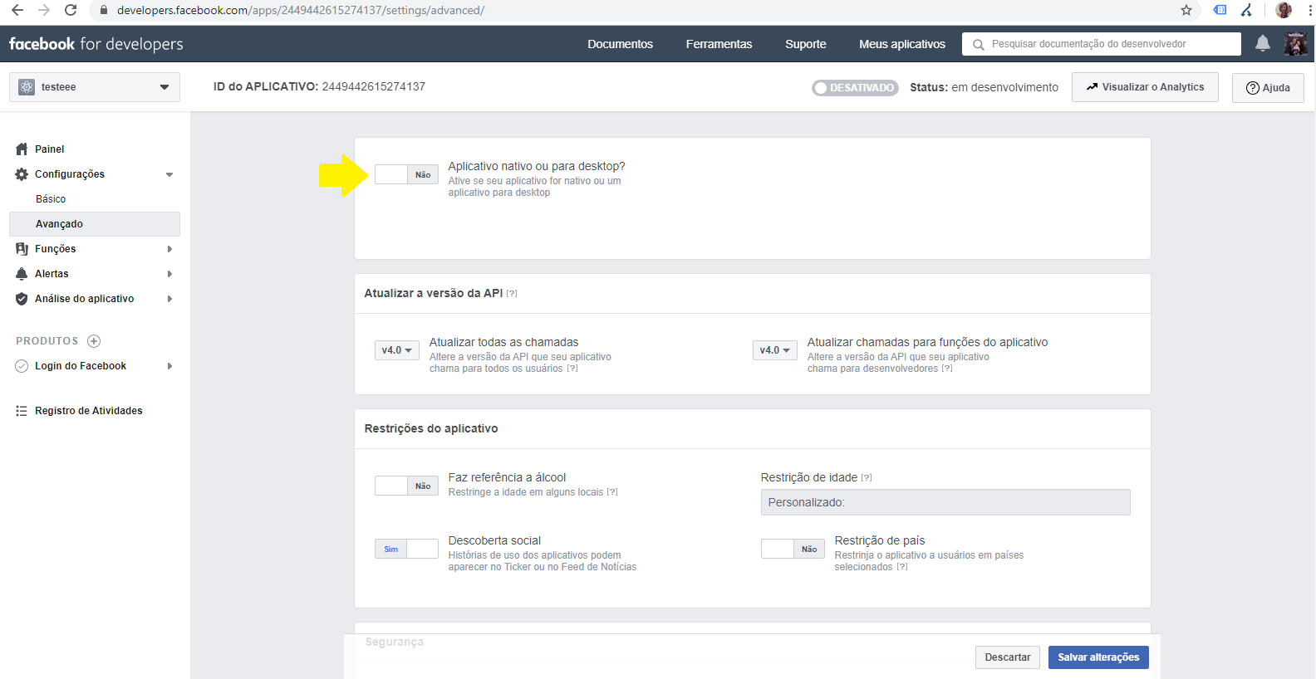
Task: Click the Restrições do aplicativo heading
Action: click(431, 428)
